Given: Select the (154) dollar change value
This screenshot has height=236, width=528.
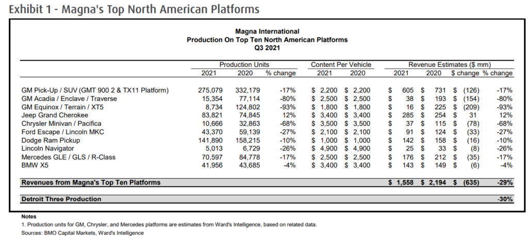Looking at the screenshot, I should pyautogui.click(x=471, y=98).
